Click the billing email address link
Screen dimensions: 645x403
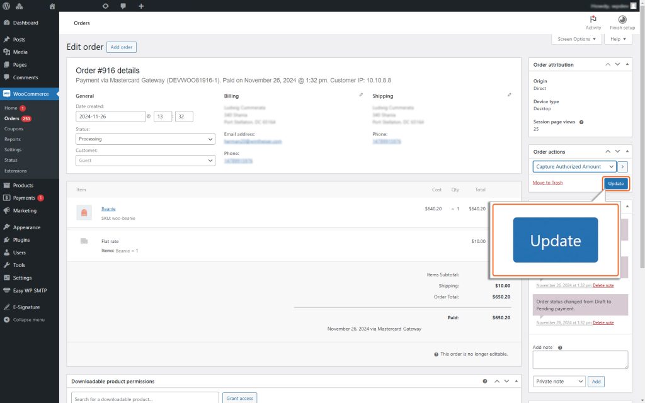(253, 142)
